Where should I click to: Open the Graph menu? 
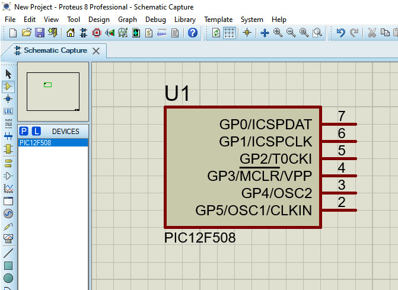click(x=128, y=20)
